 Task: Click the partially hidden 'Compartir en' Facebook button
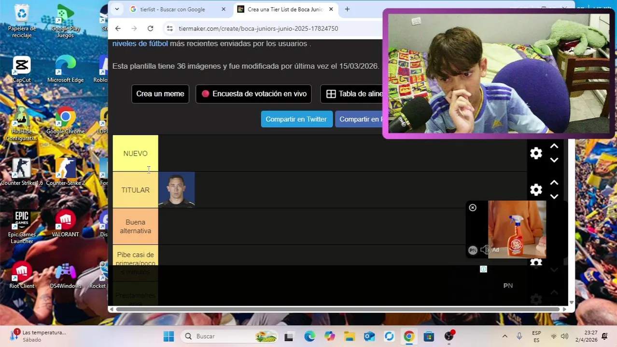tap(359, 119)
